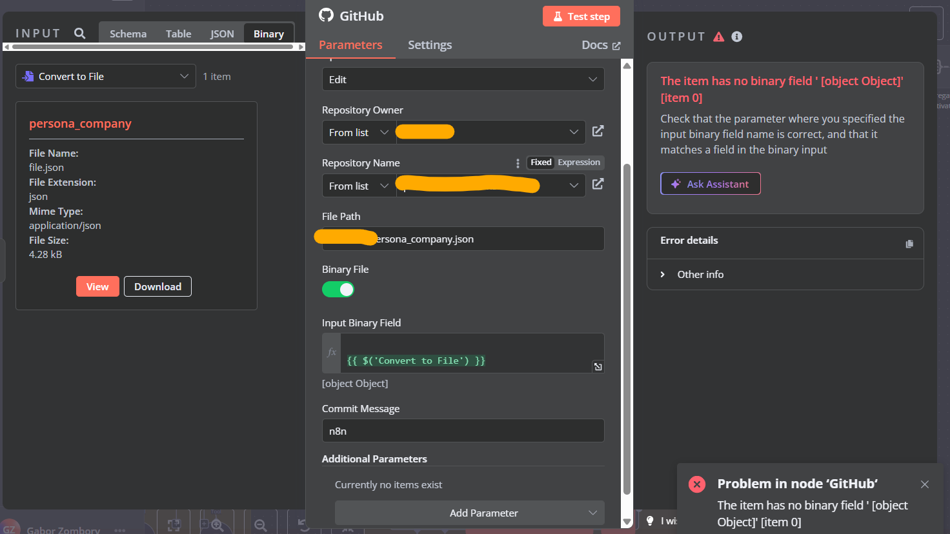This screenshot has height=534, width=950.
Task: Click the Ask Assistant button
Action: pos(711,184)
